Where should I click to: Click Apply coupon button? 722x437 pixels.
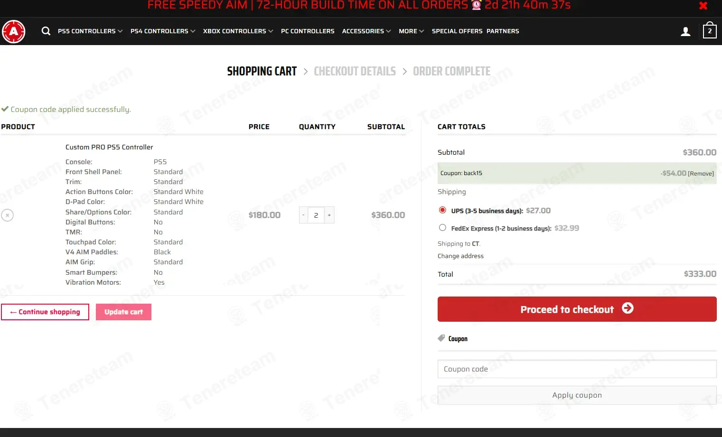coord(577,395)
